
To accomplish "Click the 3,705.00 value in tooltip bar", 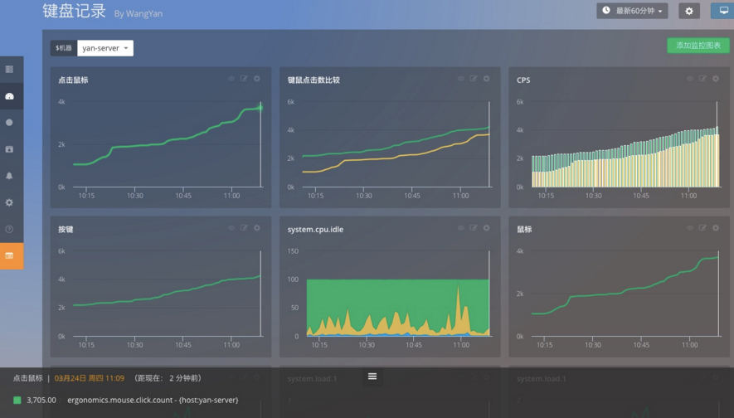I will (41, 401).
